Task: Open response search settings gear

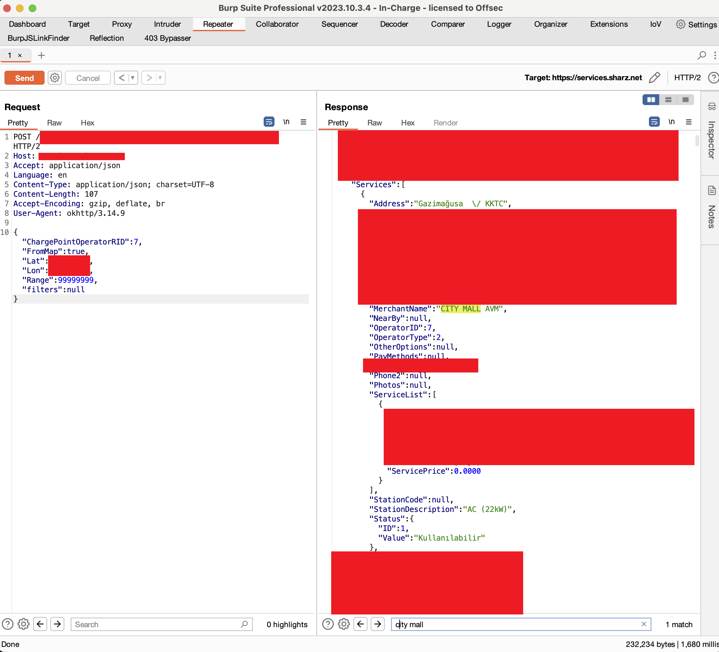Action: 344,624
